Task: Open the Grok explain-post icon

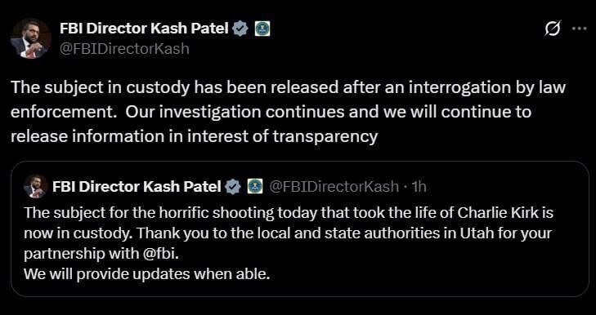Action: click(553, 29)
